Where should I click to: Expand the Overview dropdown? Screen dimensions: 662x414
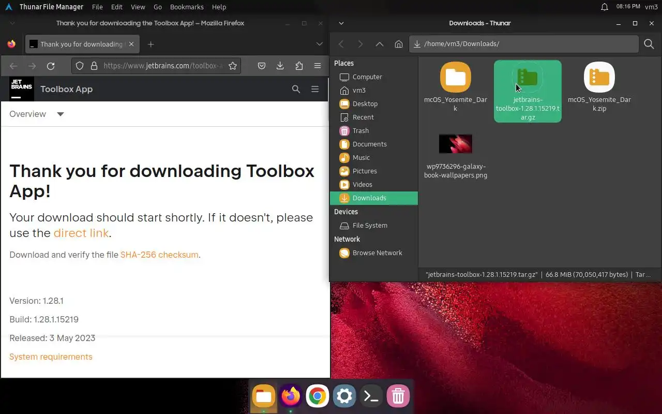click(37, 114)
